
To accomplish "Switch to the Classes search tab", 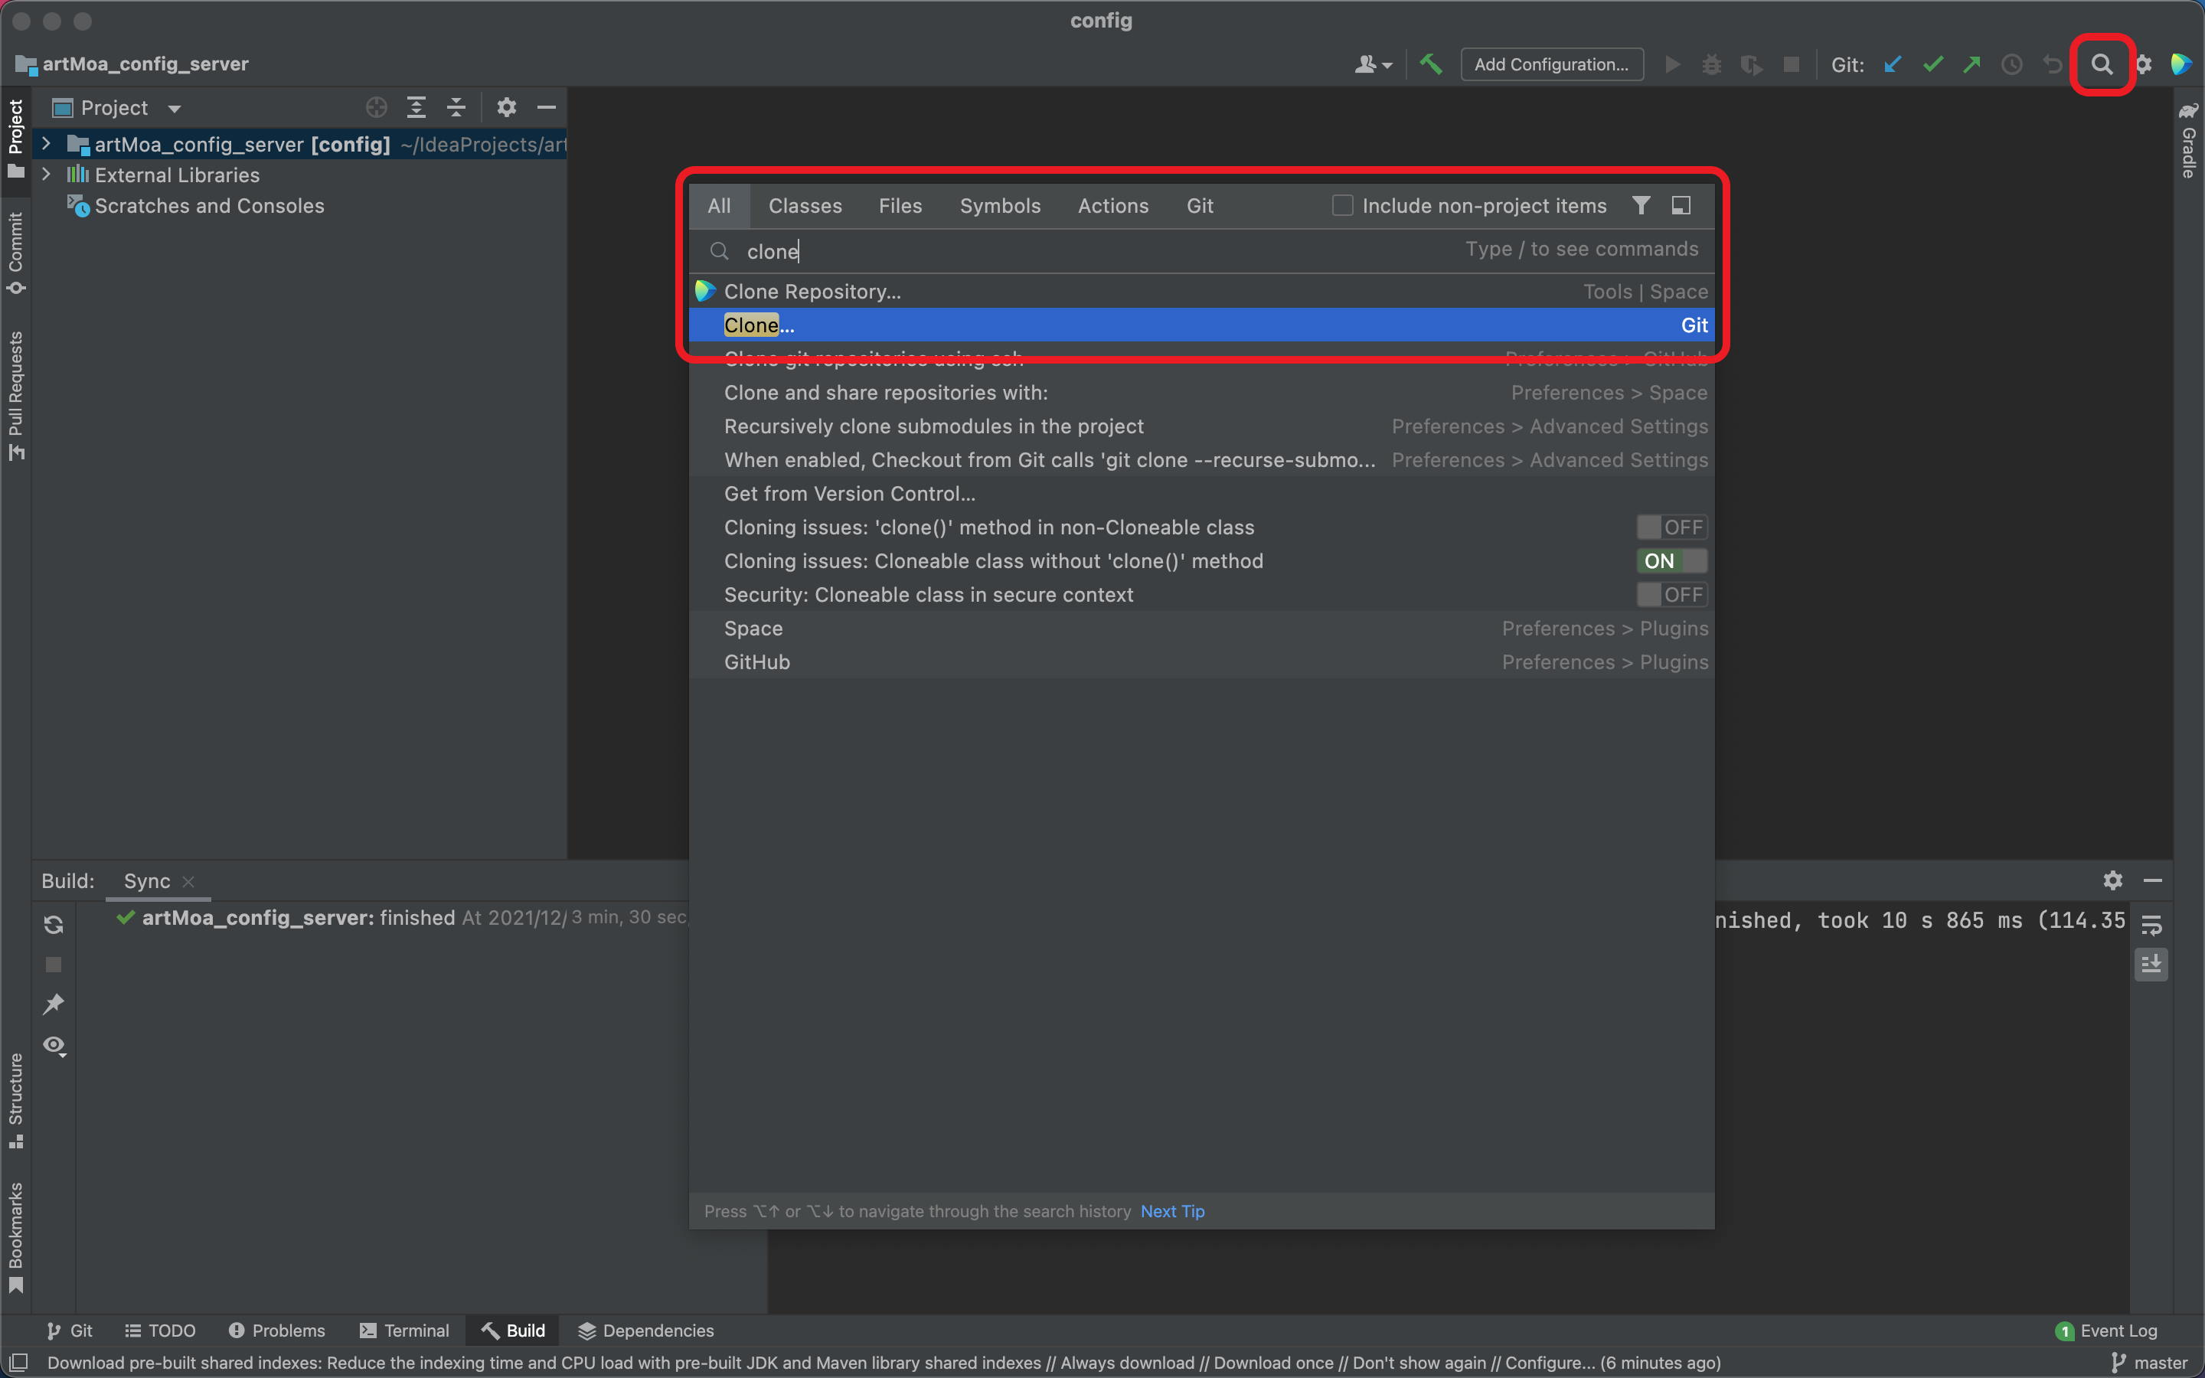I will (x=805, y=206).
